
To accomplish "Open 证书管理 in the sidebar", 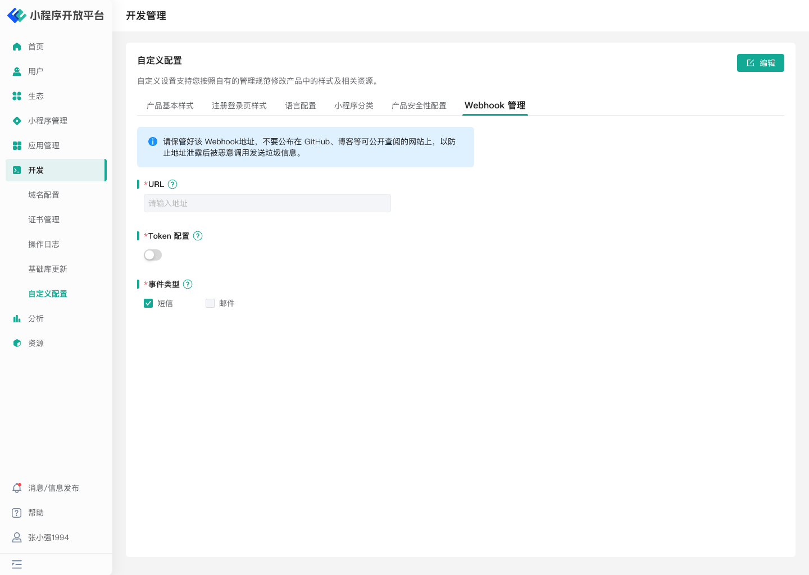I will (x=44, y=220).
